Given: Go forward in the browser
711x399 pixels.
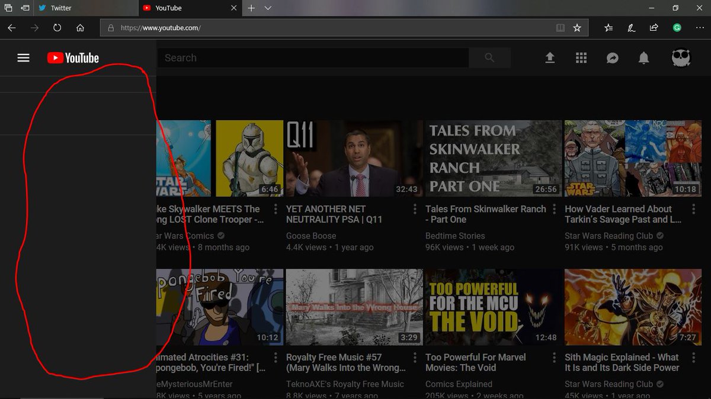Looking at the screenshot, I should [x=34, y=28].
